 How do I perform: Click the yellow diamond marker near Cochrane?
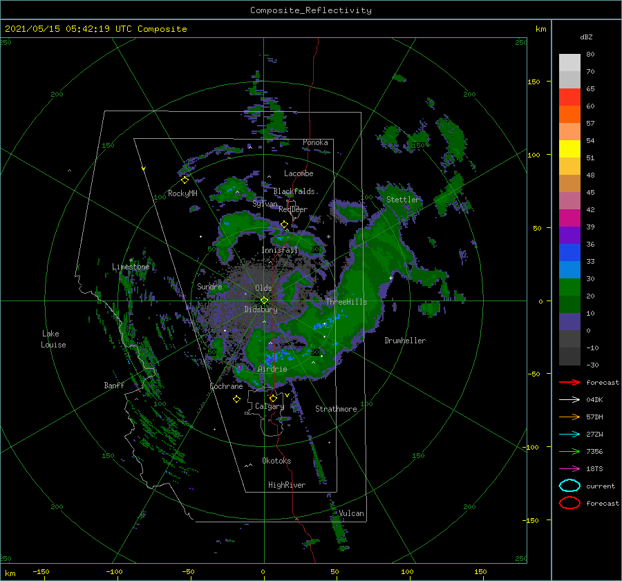[236, 399]
